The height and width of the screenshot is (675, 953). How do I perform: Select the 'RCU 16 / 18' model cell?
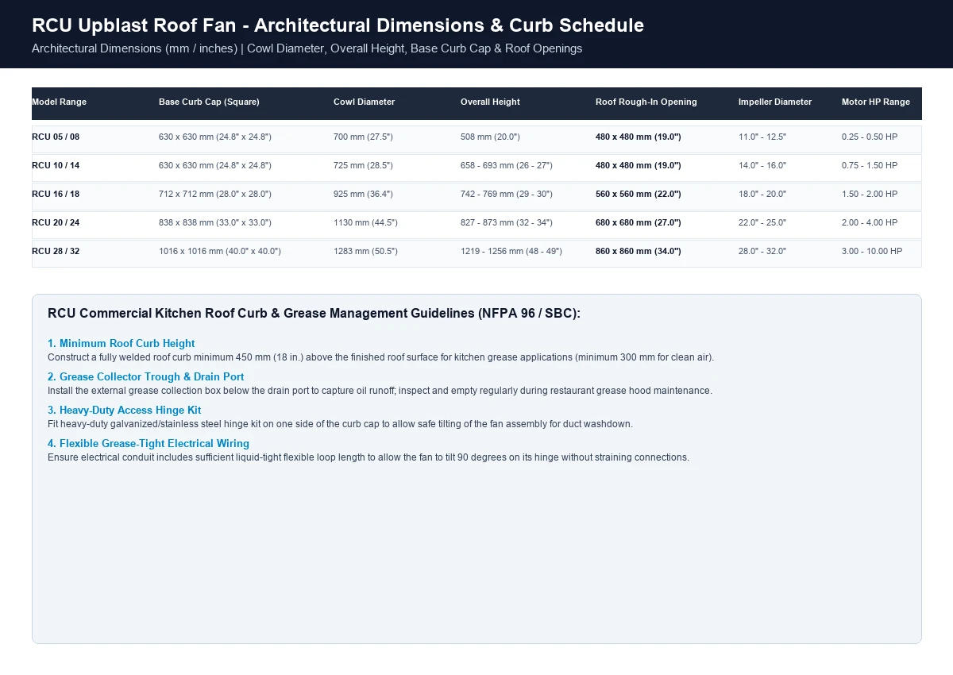56,194
